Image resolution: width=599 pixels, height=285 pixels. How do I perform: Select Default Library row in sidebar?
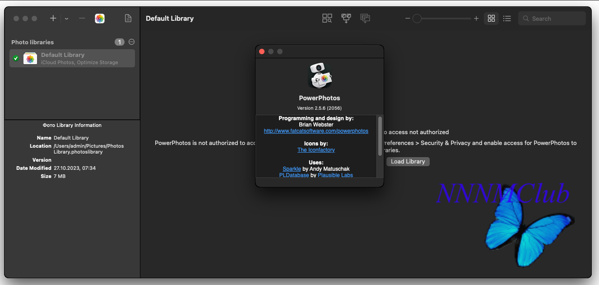click(72, 58)
